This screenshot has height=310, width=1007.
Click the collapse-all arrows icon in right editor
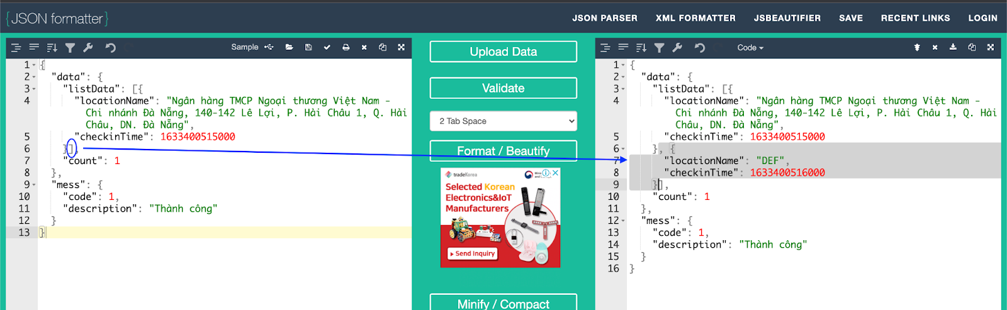[917, 48]
